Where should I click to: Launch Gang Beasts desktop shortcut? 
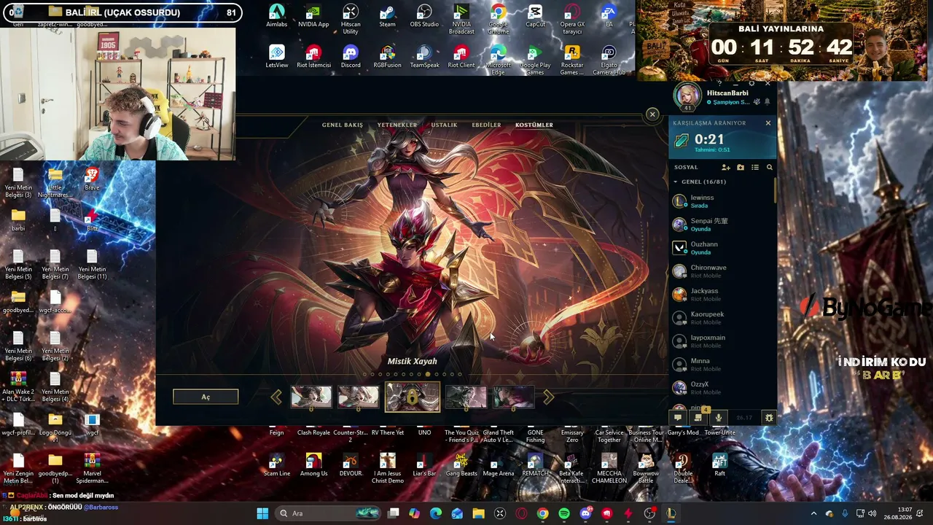coord(461,465)
